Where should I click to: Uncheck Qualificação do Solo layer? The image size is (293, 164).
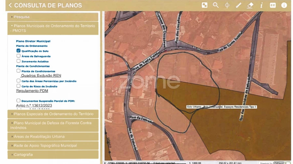(x=19, y=51)
